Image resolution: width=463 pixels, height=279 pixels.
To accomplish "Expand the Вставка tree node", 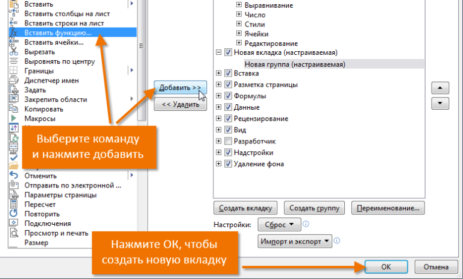I will [x=218, y=73].
